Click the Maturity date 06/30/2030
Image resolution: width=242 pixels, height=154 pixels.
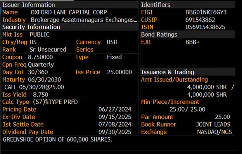[45, 80]
